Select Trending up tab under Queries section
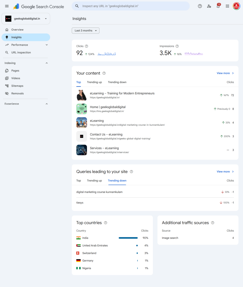The height and width of the screenshot is (287, 243). click(x=95, y=181)
